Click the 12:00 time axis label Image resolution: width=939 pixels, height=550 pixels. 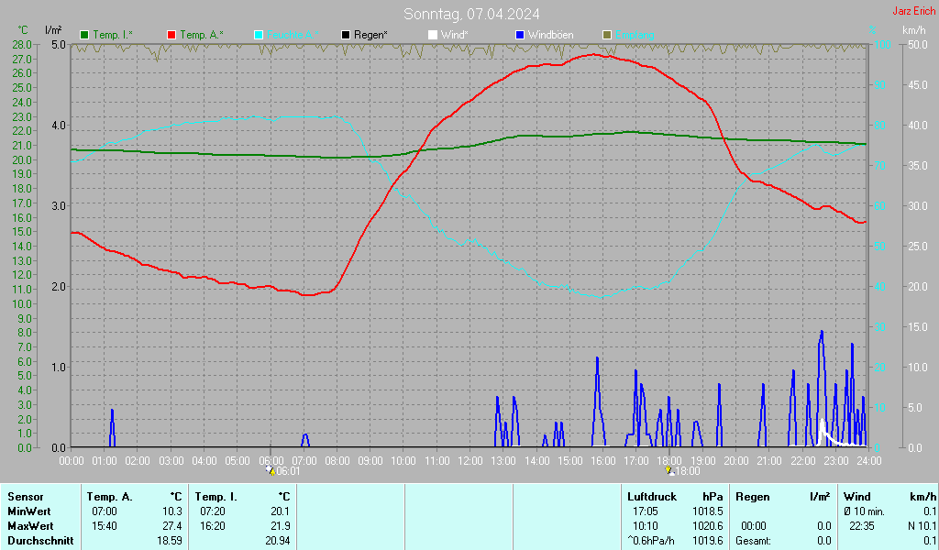coord(470,461)
